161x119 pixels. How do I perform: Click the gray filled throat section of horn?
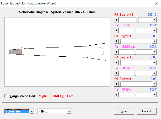pos(15,52)
